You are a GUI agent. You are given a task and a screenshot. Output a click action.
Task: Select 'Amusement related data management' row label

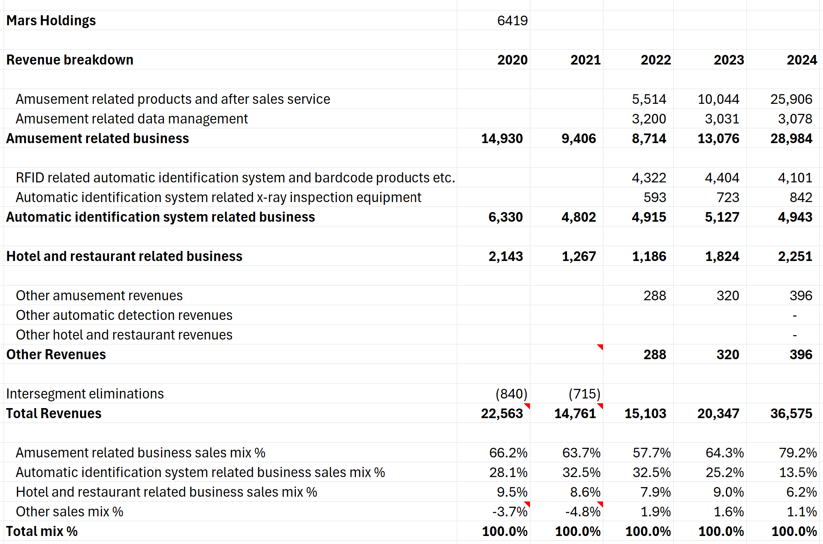click(x=132, y=119)
